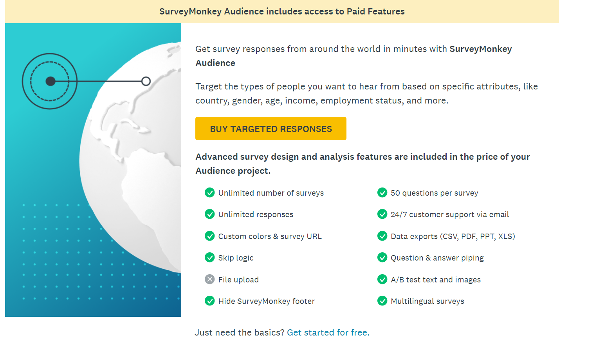The image size is (606, 341).
Task: Click the yellow Paid Features banner heading
Action: [x=282, y=11]
